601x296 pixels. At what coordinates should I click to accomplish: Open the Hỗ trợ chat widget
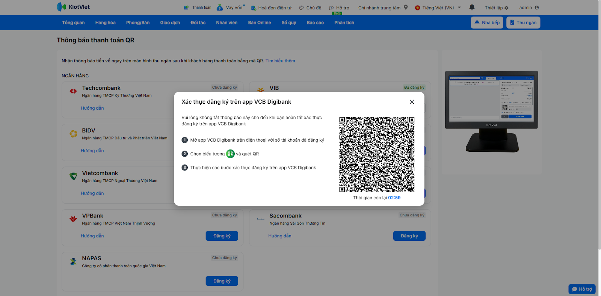(x=582, y=289)
